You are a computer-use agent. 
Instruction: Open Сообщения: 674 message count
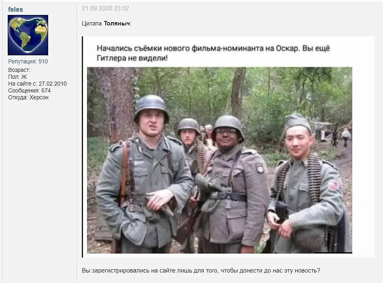(29, 90)
